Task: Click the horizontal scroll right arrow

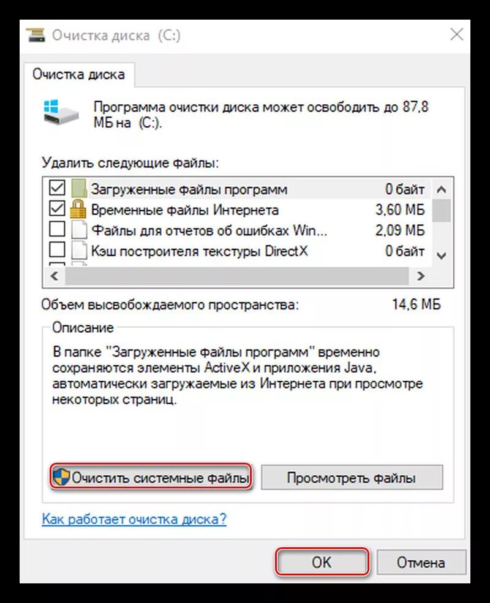Action: click(421, 276)
